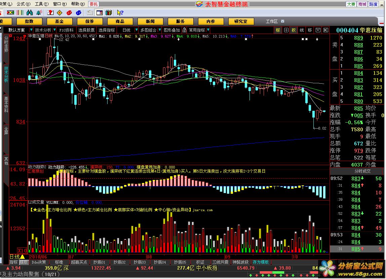Open the binoculars search tool
386x279 pixels.
point(30,12)
